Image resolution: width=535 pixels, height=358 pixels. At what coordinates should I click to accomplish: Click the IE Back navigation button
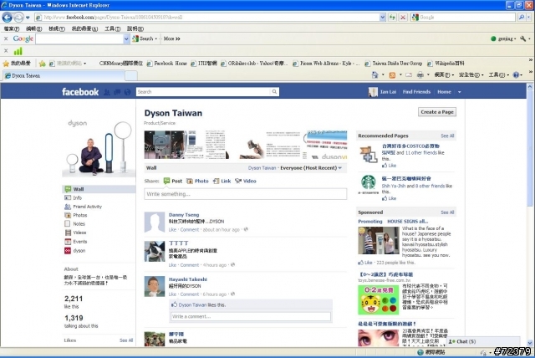(8, 17)
